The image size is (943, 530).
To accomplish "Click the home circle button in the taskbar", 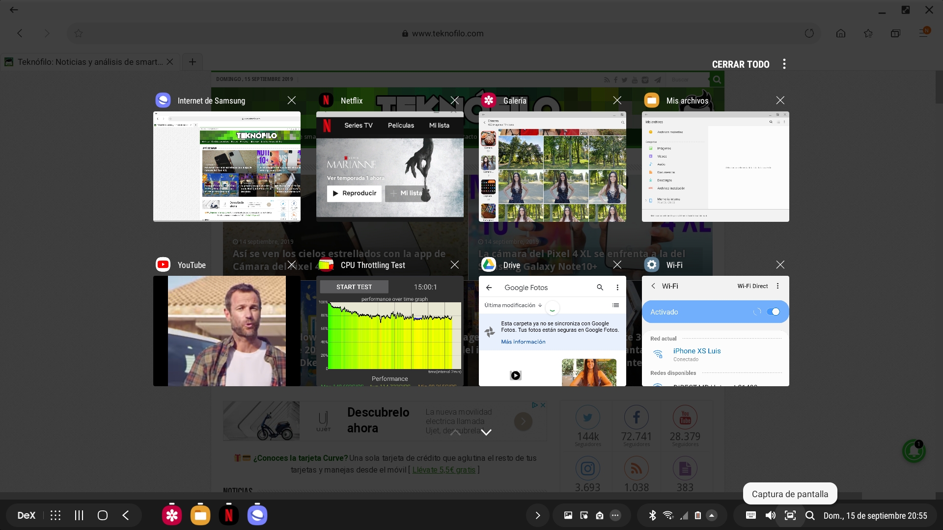I will click(x=103, y=515).
